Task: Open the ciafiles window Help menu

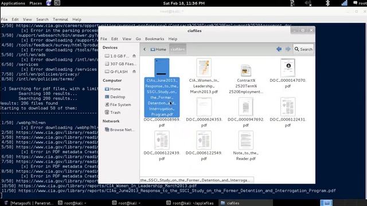Action: tap(173, 39)
